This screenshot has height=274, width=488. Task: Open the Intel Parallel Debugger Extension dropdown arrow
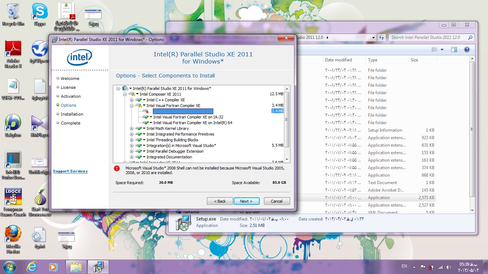(x=144, y=151)
